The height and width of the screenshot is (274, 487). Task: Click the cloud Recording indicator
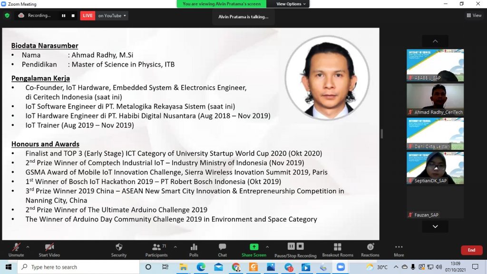(x=34, y=16)
